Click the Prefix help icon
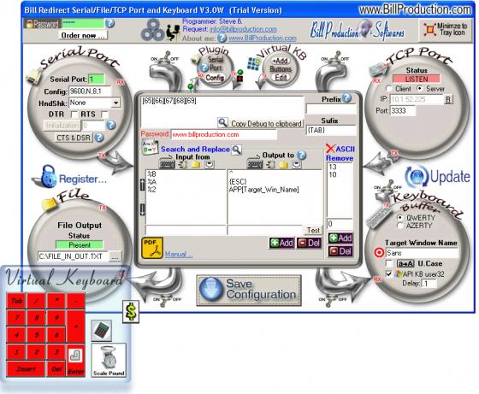 click(346, 98)
